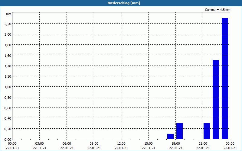
Task: Click the 2,20 y-axis value
Action: 8,24
